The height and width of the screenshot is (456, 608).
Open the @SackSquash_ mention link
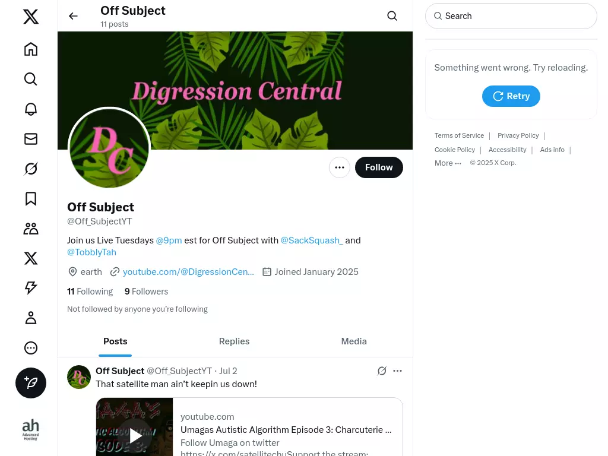311,240
